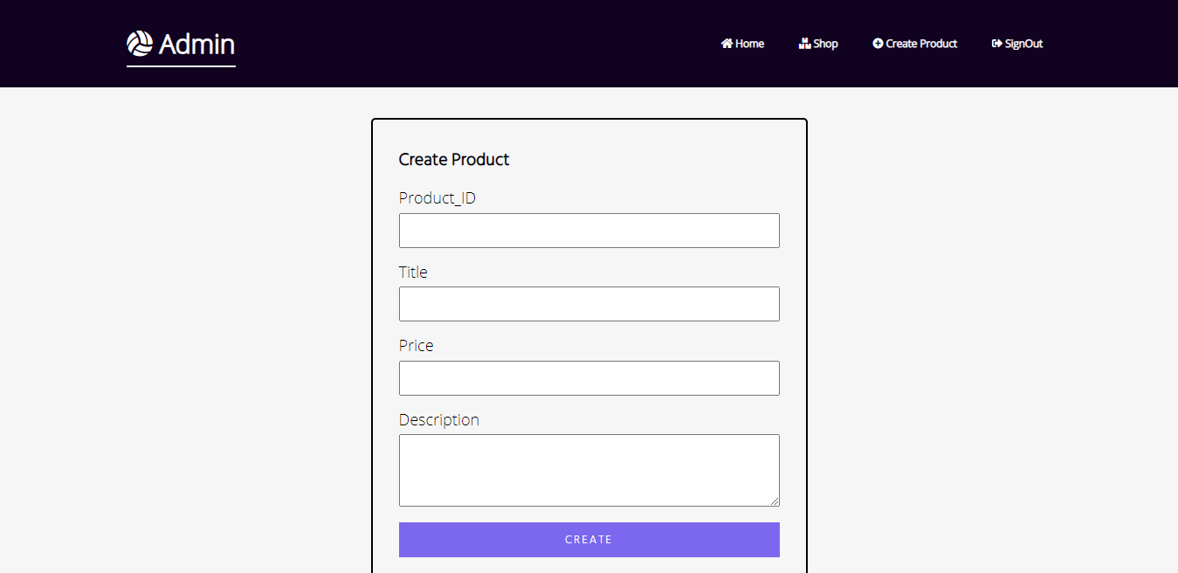
Task: Open the Admin brand link
Action: click(181, 45)
